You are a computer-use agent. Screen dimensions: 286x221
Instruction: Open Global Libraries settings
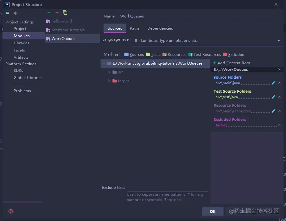[28, 78]
